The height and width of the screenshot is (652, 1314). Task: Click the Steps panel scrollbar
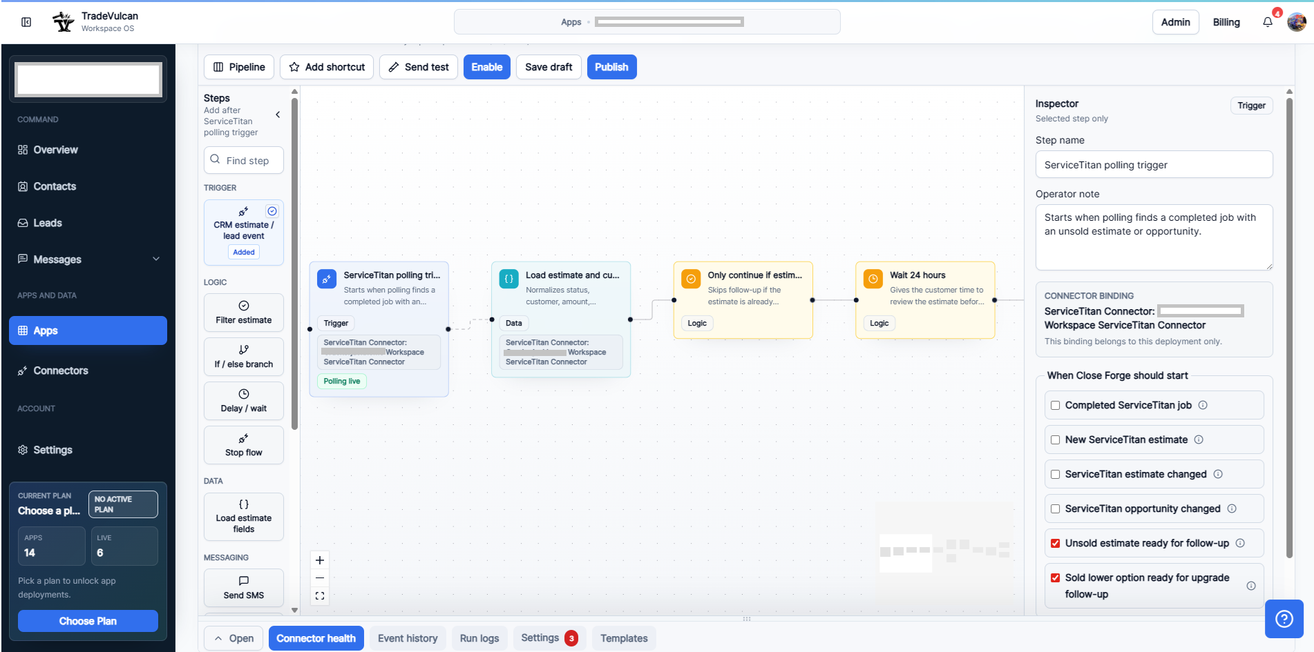pyautogui.click(x=295, y=262)
